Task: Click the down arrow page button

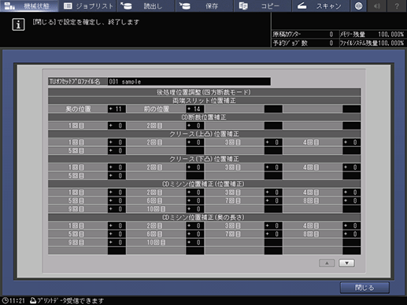Action: (x=346, y=263)
